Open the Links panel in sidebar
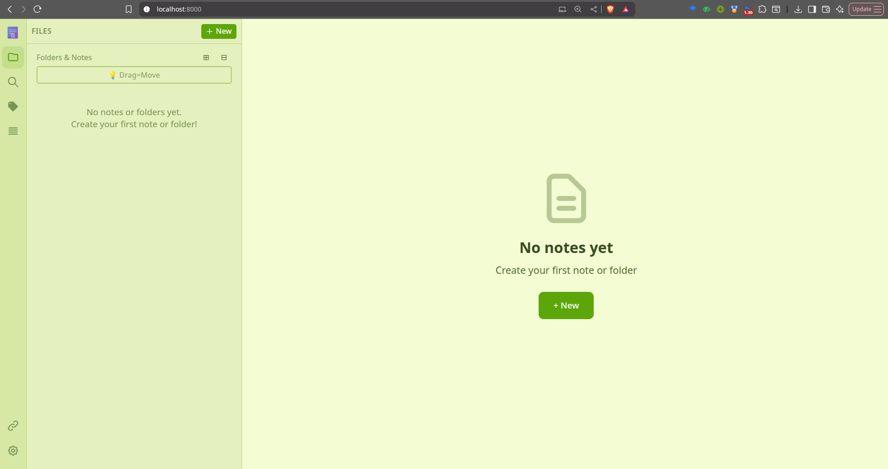888x469 pixels. point(13,426)
